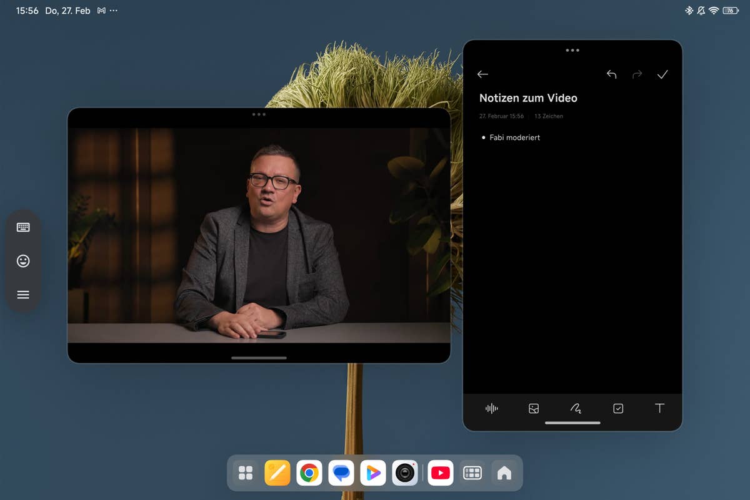The height and width of the screenshot is (500, 750).
Task: Expand the floating sidebar hamburger menu
Action: click(x=23, y=295)
